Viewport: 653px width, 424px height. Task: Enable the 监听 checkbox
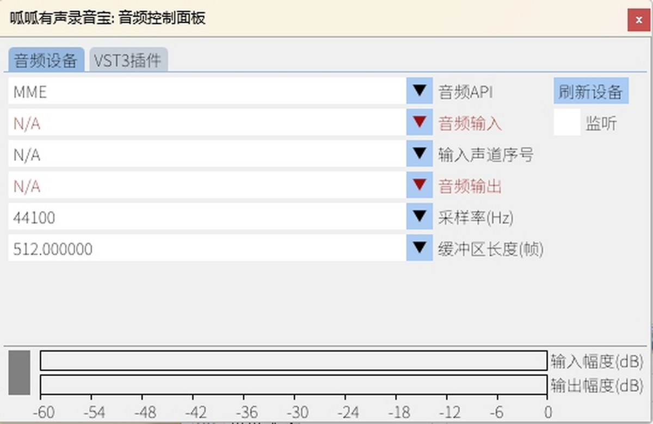click(x=566, y=123)
